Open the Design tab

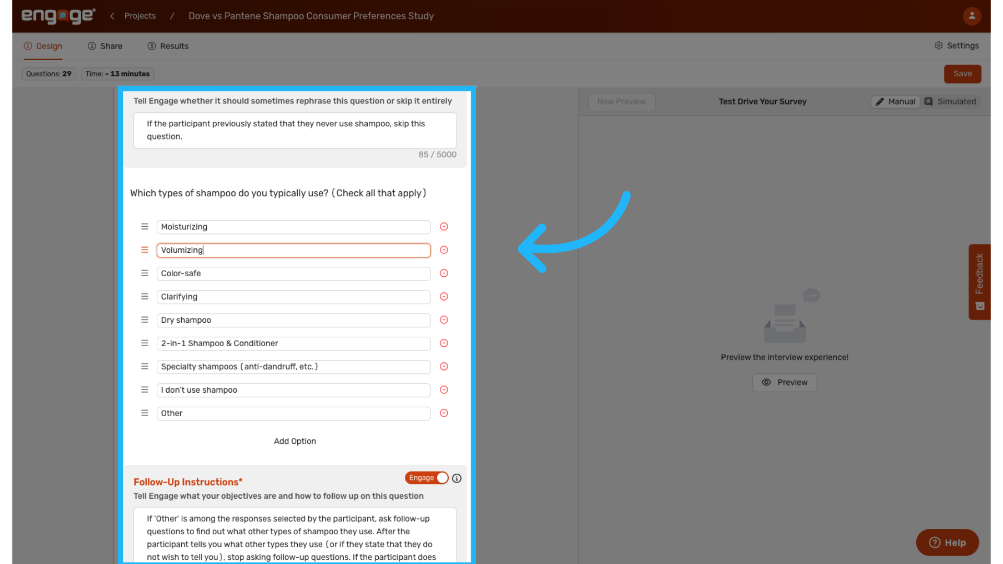coord(43,46)
